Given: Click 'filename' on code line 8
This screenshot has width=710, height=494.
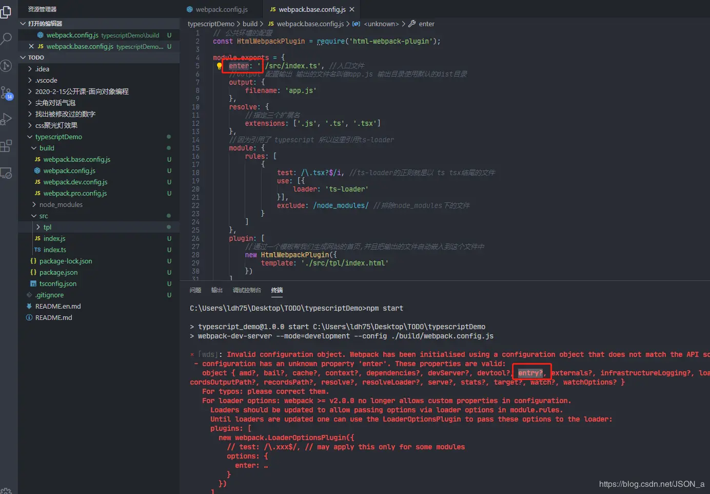Looking at the screenshot, I should click(x=261, y=90).
